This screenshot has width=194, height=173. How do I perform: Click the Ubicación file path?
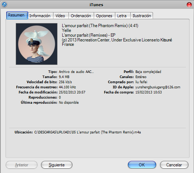(87, 132)
